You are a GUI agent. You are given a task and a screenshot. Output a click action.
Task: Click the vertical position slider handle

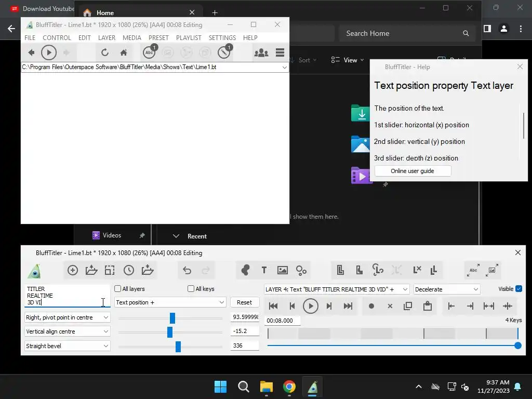pos(170,332)
